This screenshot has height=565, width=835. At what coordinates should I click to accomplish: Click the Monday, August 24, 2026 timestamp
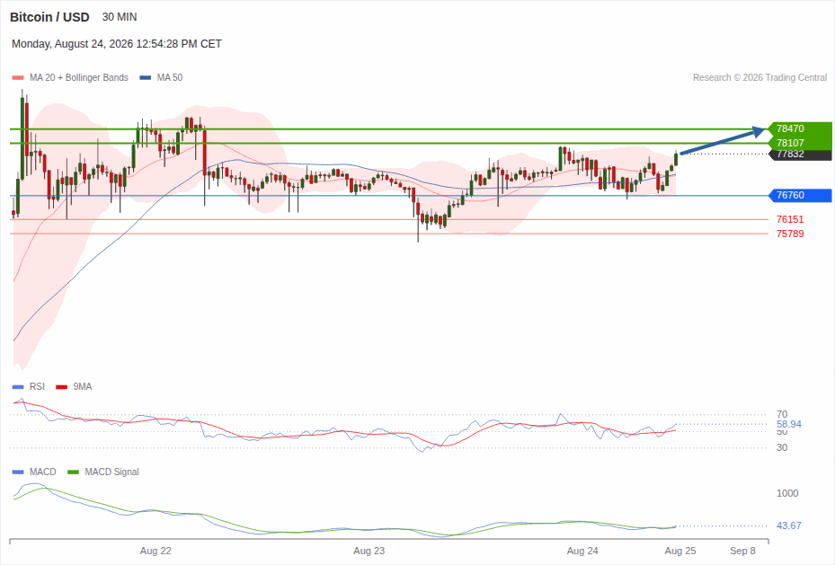(117, 44)
